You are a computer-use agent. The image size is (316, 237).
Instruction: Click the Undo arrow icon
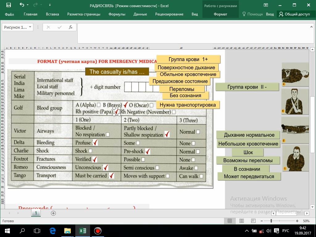22,5
